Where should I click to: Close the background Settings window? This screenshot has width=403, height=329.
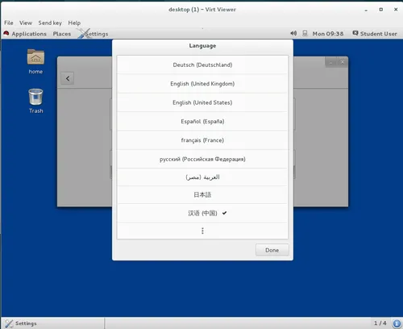pyautogui.click(x=343, y=62)
